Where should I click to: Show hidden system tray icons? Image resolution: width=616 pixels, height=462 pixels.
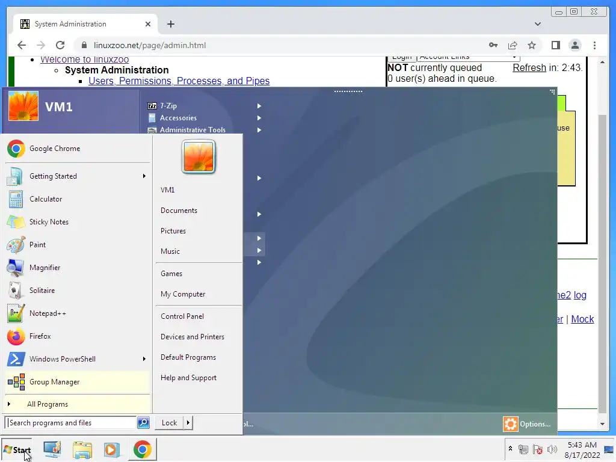coord(510,448)
